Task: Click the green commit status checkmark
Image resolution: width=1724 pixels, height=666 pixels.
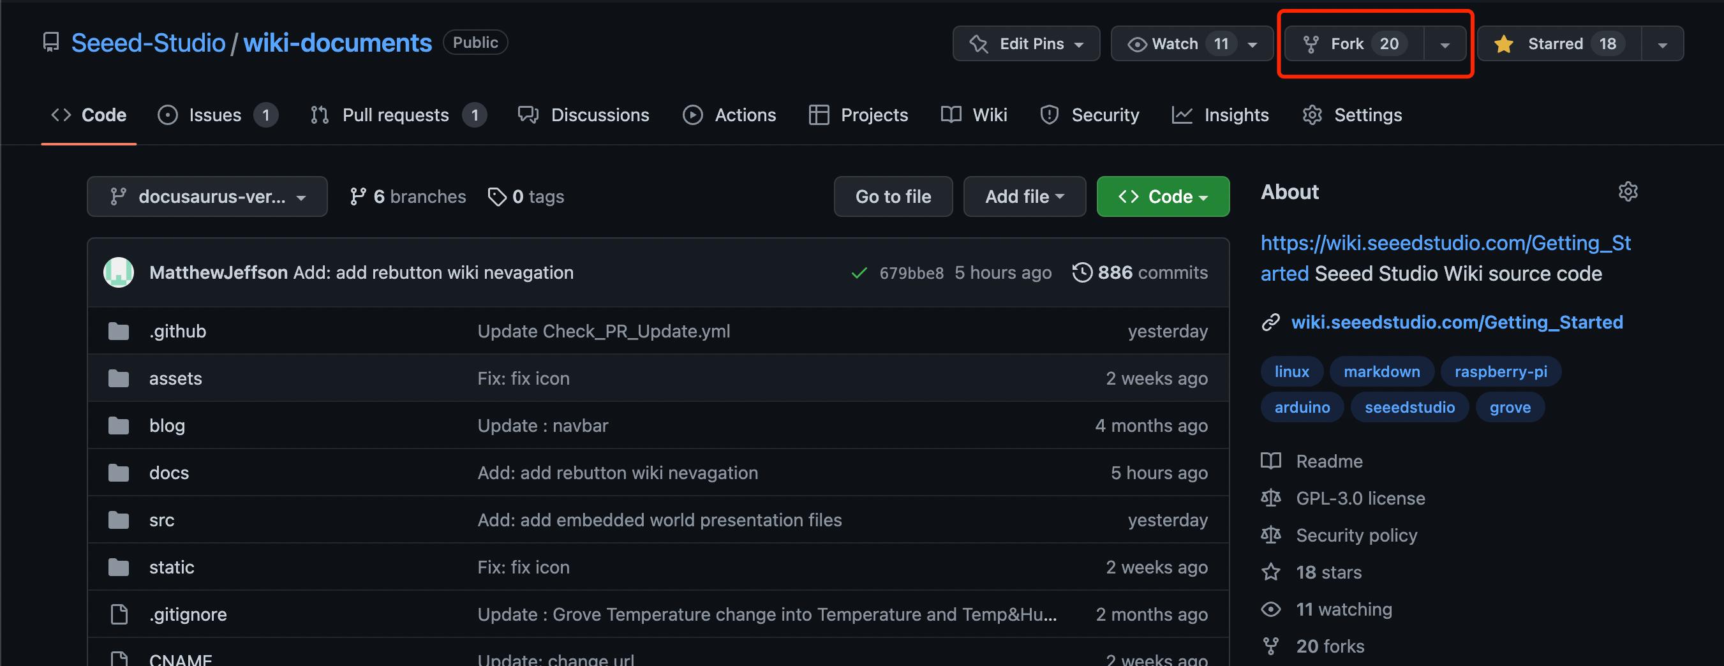Action: tap(859, 273)
